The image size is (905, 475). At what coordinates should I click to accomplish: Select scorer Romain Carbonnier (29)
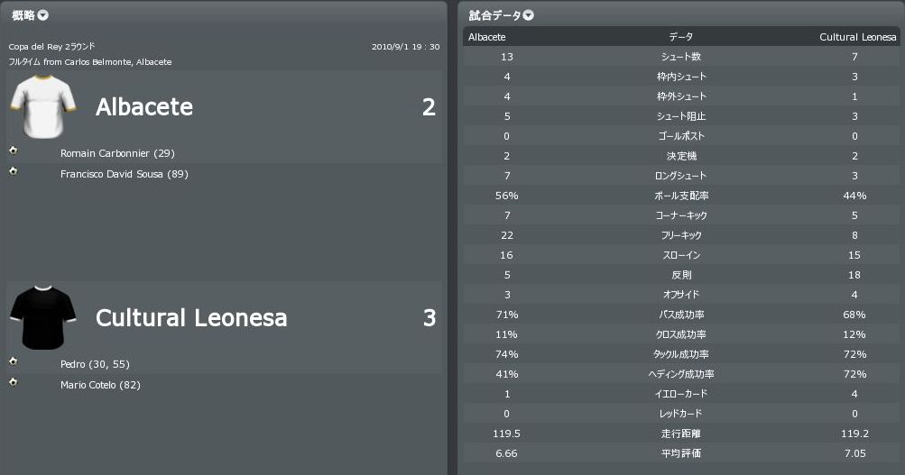117,153
